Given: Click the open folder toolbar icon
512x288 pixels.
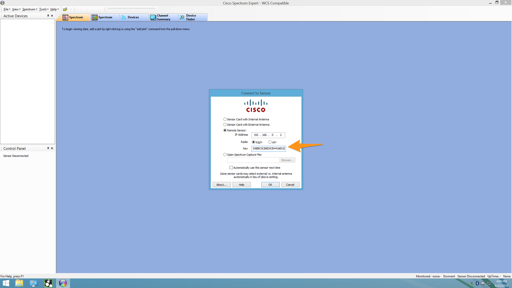Looking at the screenshot, I should 65,9.
